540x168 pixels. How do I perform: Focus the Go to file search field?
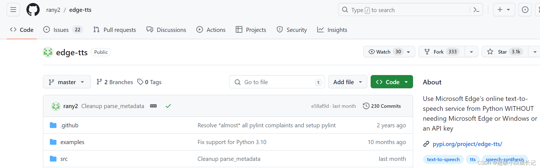point(277,82)
